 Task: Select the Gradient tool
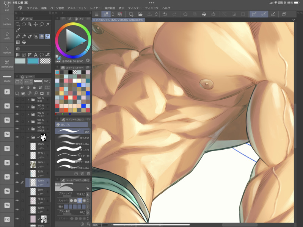click(x=18, y=42)
